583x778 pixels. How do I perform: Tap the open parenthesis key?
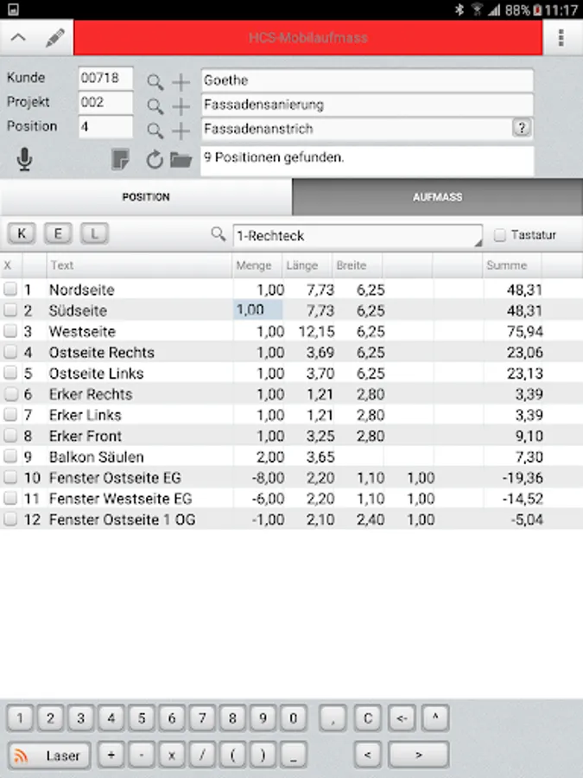coord(232,756)
